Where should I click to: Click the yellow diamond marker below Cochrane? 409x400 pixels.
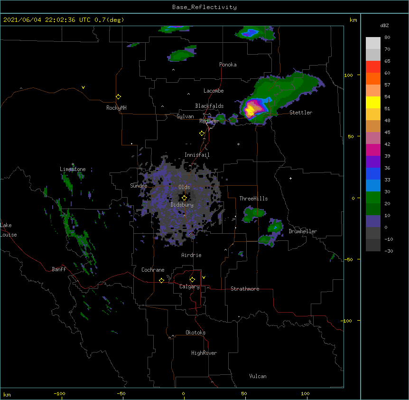point(161,280)
